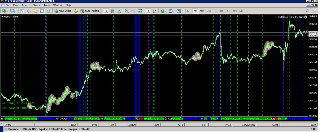The height and width of the screenshot is (132, 320).
Task: Expand the Profiles dropdown arrow
Action: [x=16, y=11]
